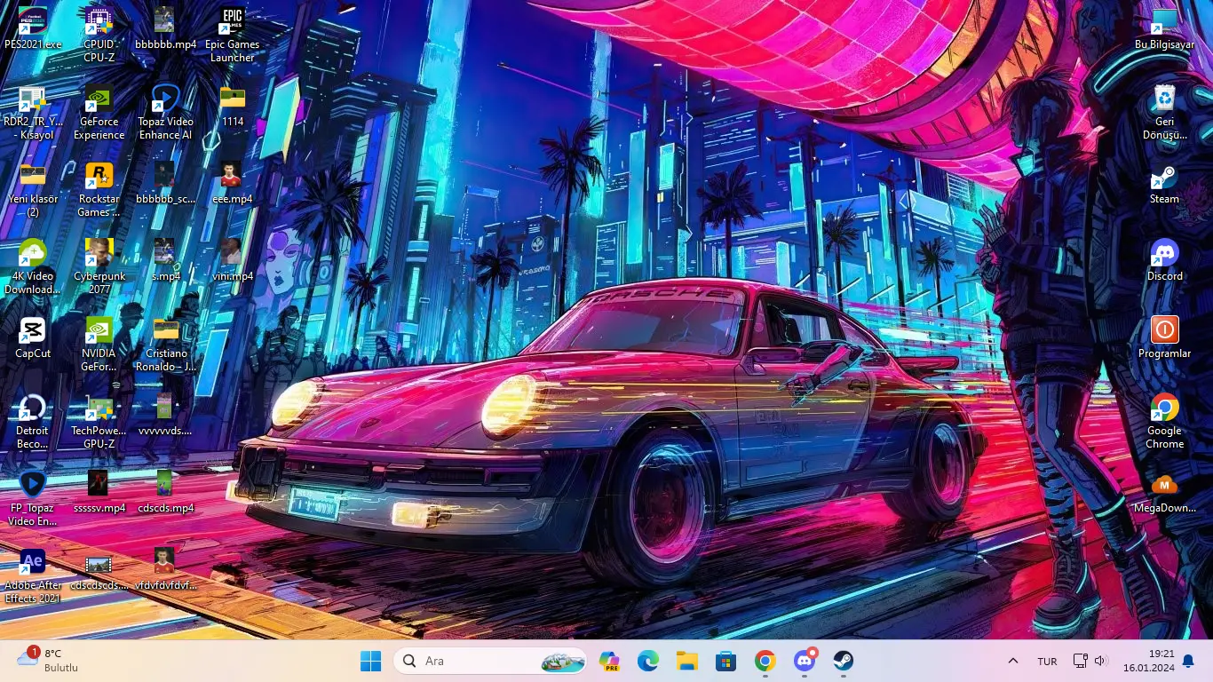Image resolution: width=1213 pixels, height=682 pixels.
Task: Open clock showing 19:21 16.01.2024
Action: point(1149,661)
